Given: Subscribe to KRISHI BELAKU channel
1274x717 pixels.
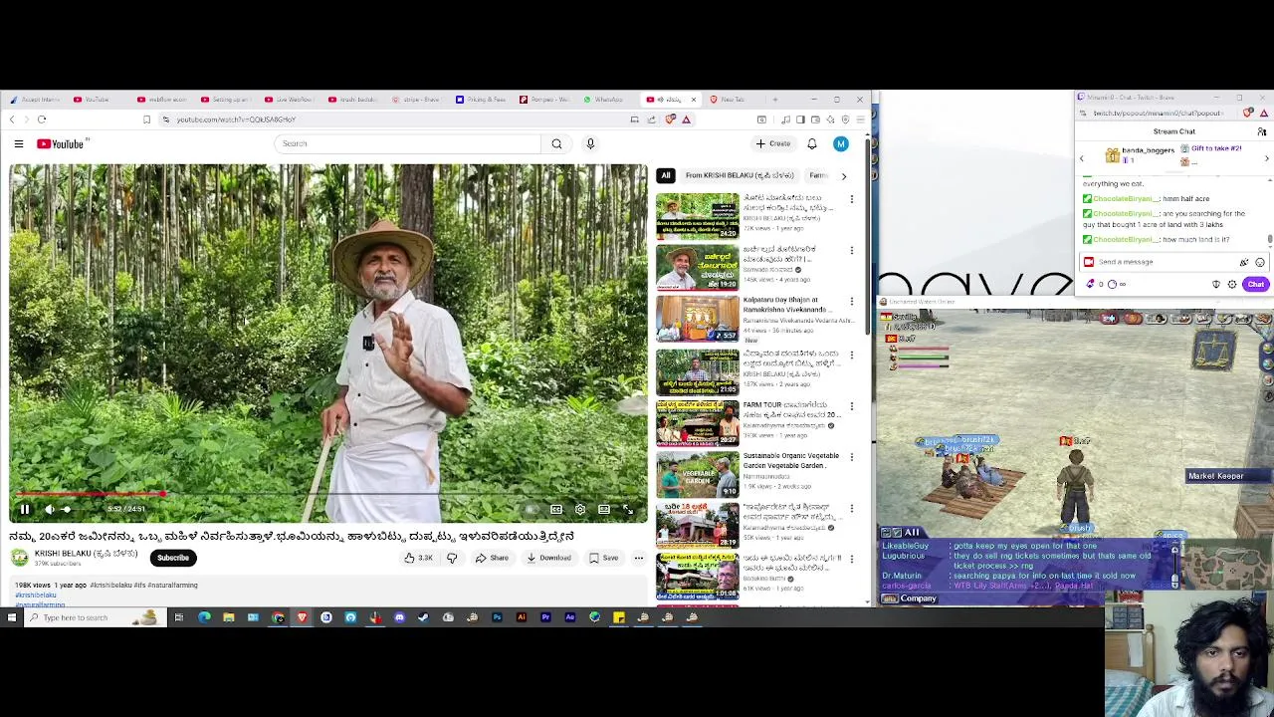Looking at the screenshot, I should coord(172,558).
